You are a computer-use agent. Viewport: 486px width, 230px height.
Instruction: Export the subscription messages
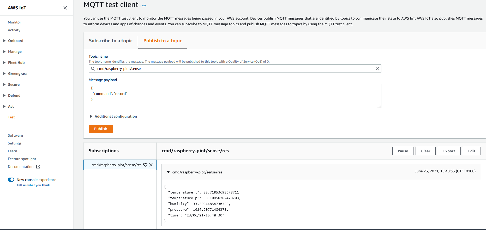tap(449, 151)
